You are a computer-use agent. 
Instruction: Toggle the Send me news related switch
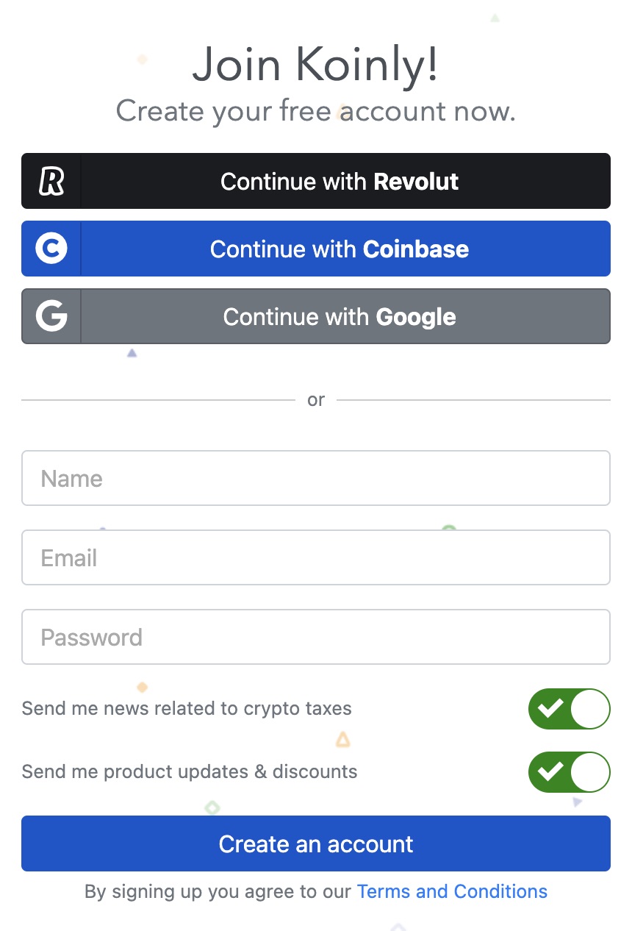coord(570,709)
